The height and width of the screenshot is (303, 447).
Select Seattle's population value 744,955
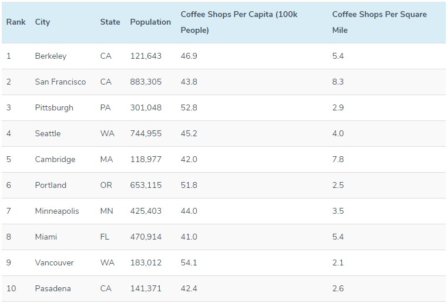click(x=146, y=134)
